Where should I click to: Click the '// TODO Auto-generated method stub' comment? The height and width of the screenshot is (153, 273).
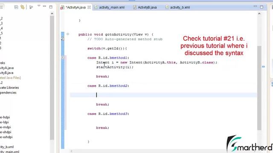(125, 39)
